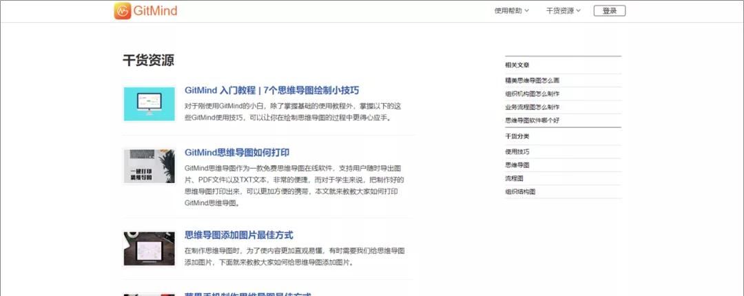
Task: Open related article 思维导图软件哪个好
Action: click(533, 120)
